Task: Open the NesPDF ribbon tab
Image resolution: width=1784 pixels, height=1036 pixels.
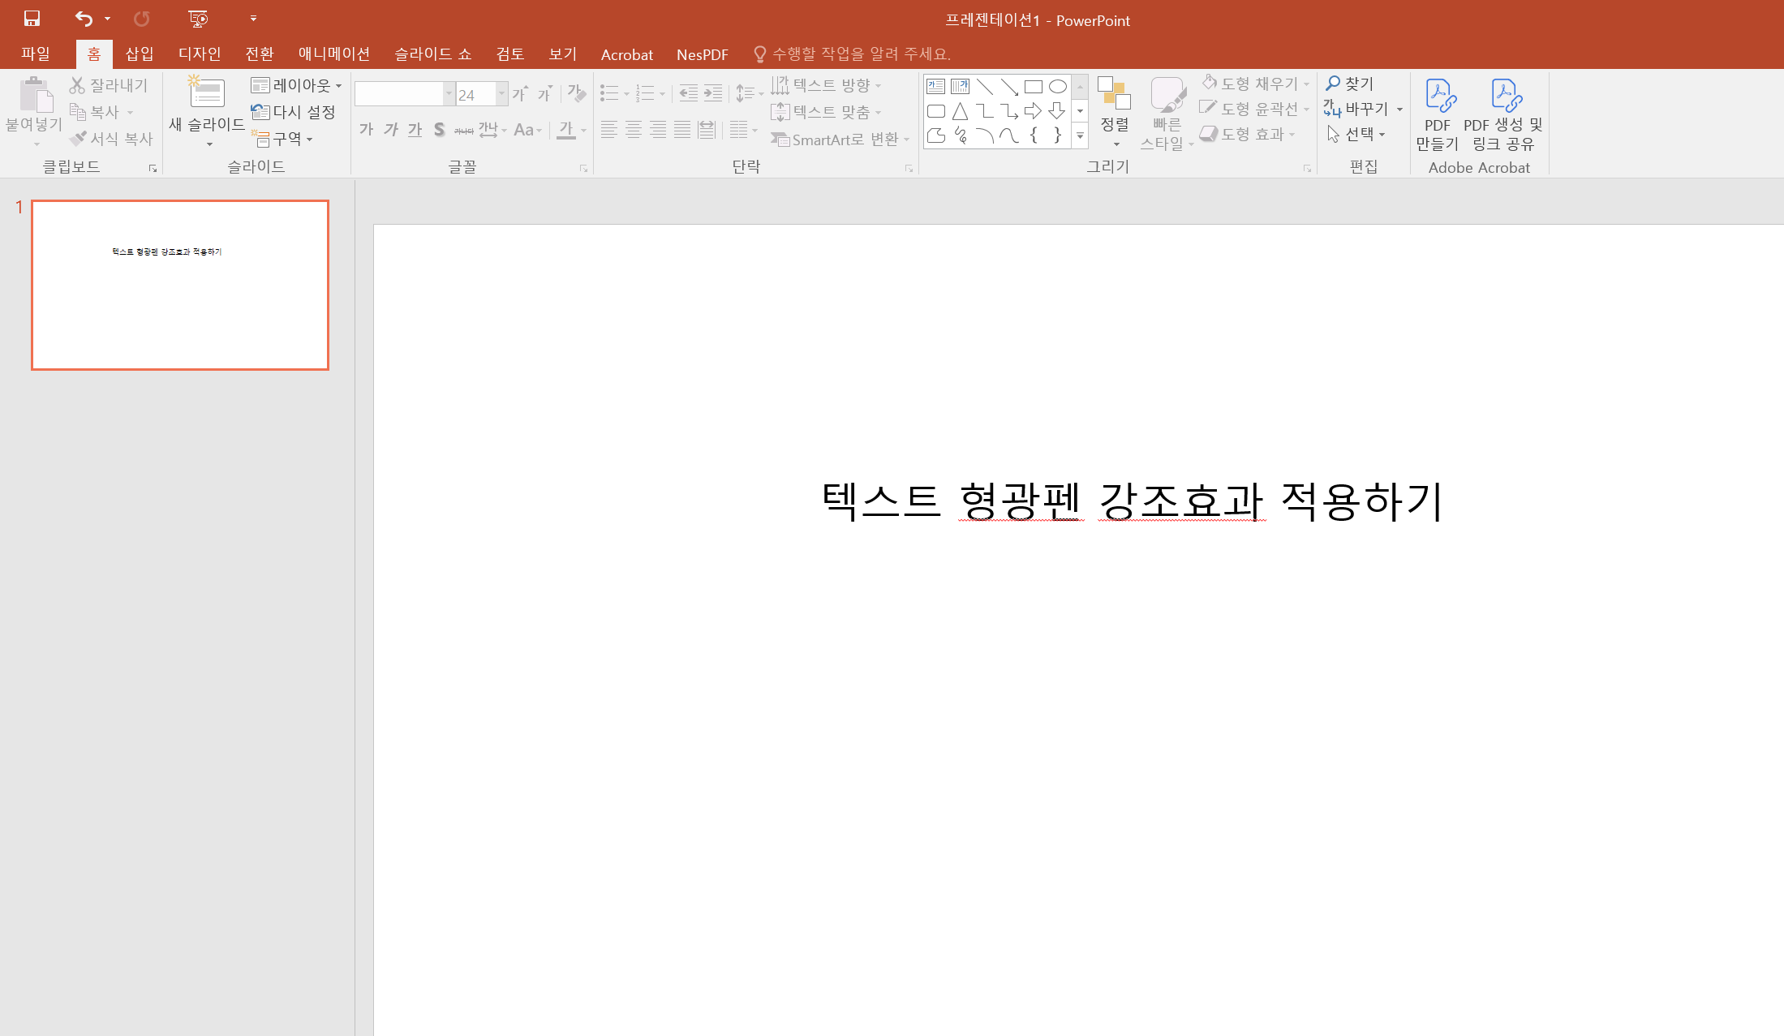Action: 703,54
